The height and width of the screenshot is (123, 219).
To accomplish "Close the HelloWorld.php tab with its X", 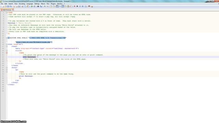I will coord(13,10).
